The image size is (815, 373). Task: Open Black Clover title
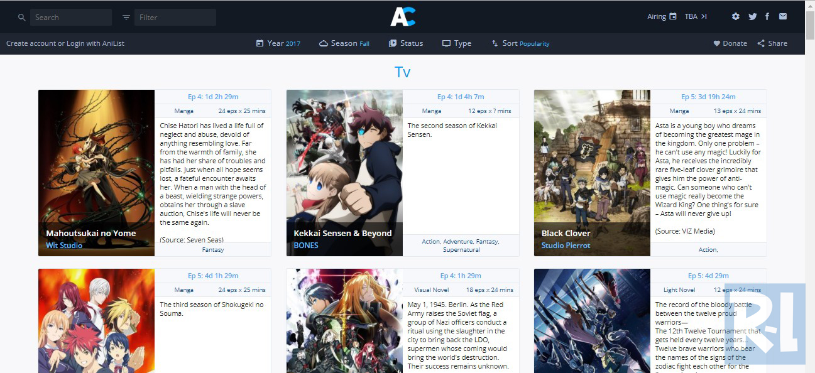pos(566,233)
